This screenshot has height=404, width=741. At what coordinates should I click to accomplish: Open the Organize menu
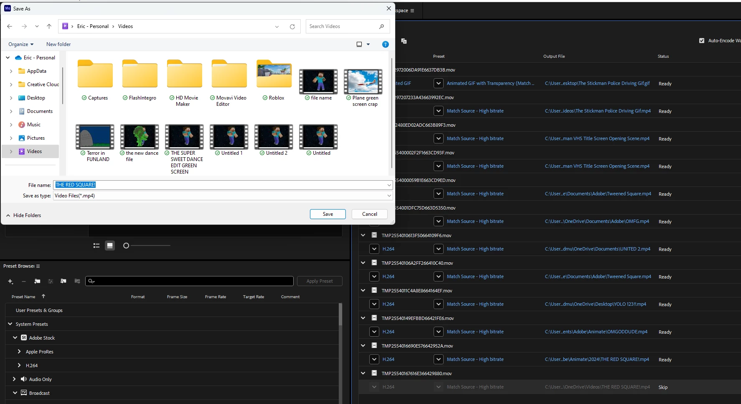21,44
